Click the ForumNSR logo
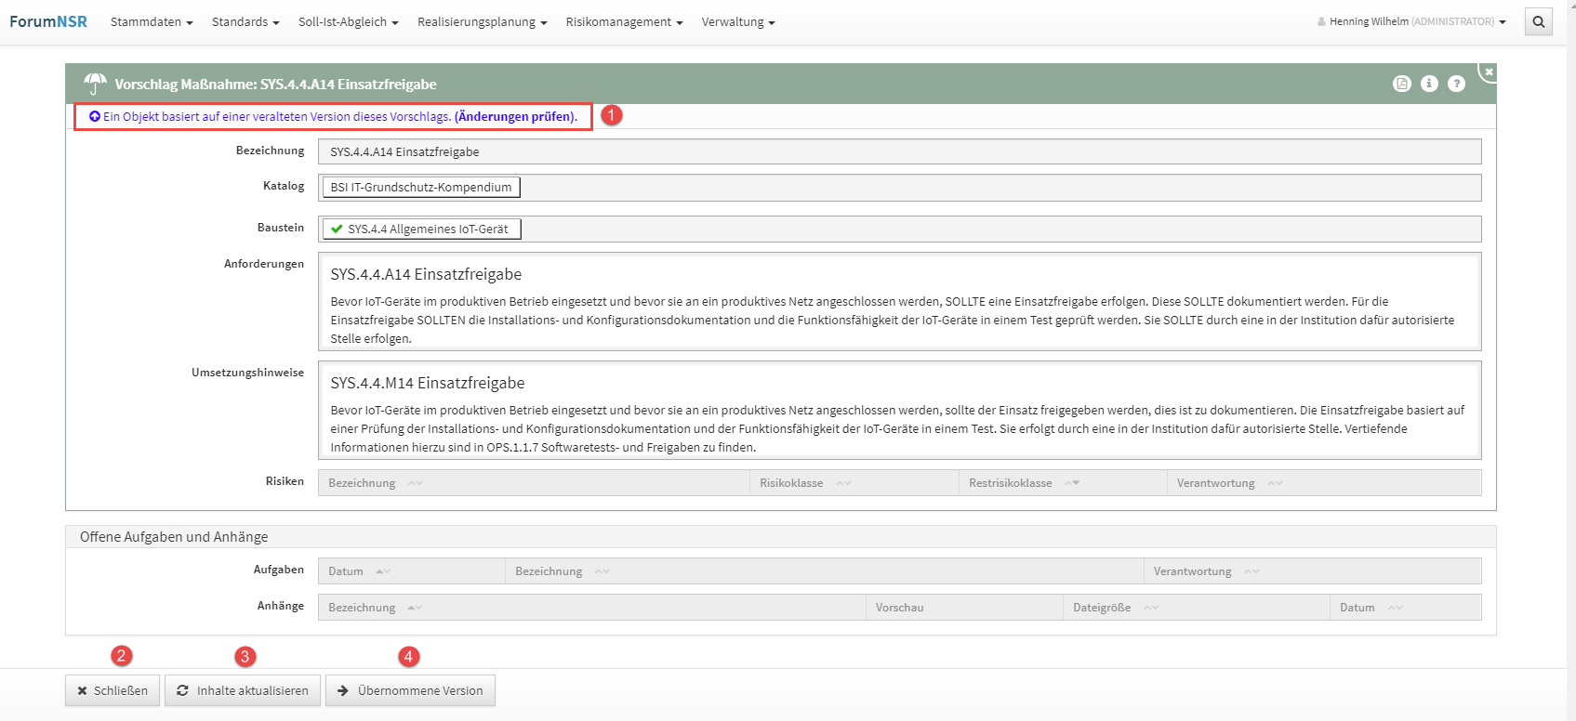1576x721 pixels. tap(48, 21)
